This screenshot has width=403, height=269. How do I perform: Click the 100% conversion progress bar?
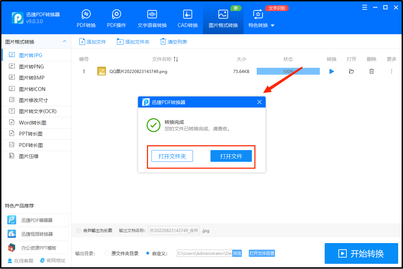point(288,72)
